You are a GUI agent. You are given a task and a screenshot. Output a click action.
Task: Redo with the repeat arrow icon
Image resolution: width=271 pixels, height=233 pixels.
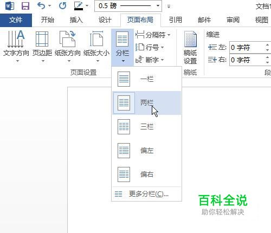pyautogui.click(x=62, y=6)
